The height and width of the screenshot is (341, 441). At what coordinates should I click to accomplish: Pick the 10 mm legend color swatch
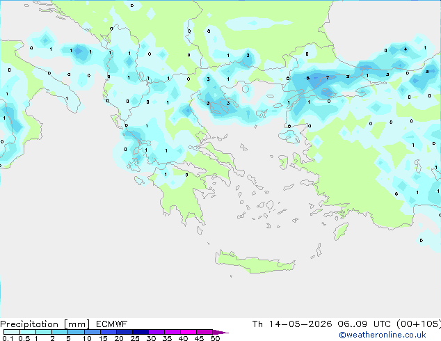(92, 332)
